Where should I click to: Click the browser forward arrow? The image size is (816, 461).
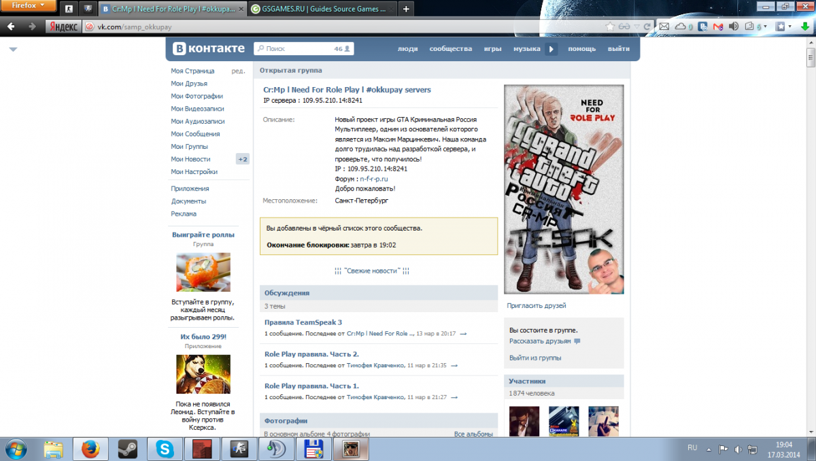[x=32, y=27]
